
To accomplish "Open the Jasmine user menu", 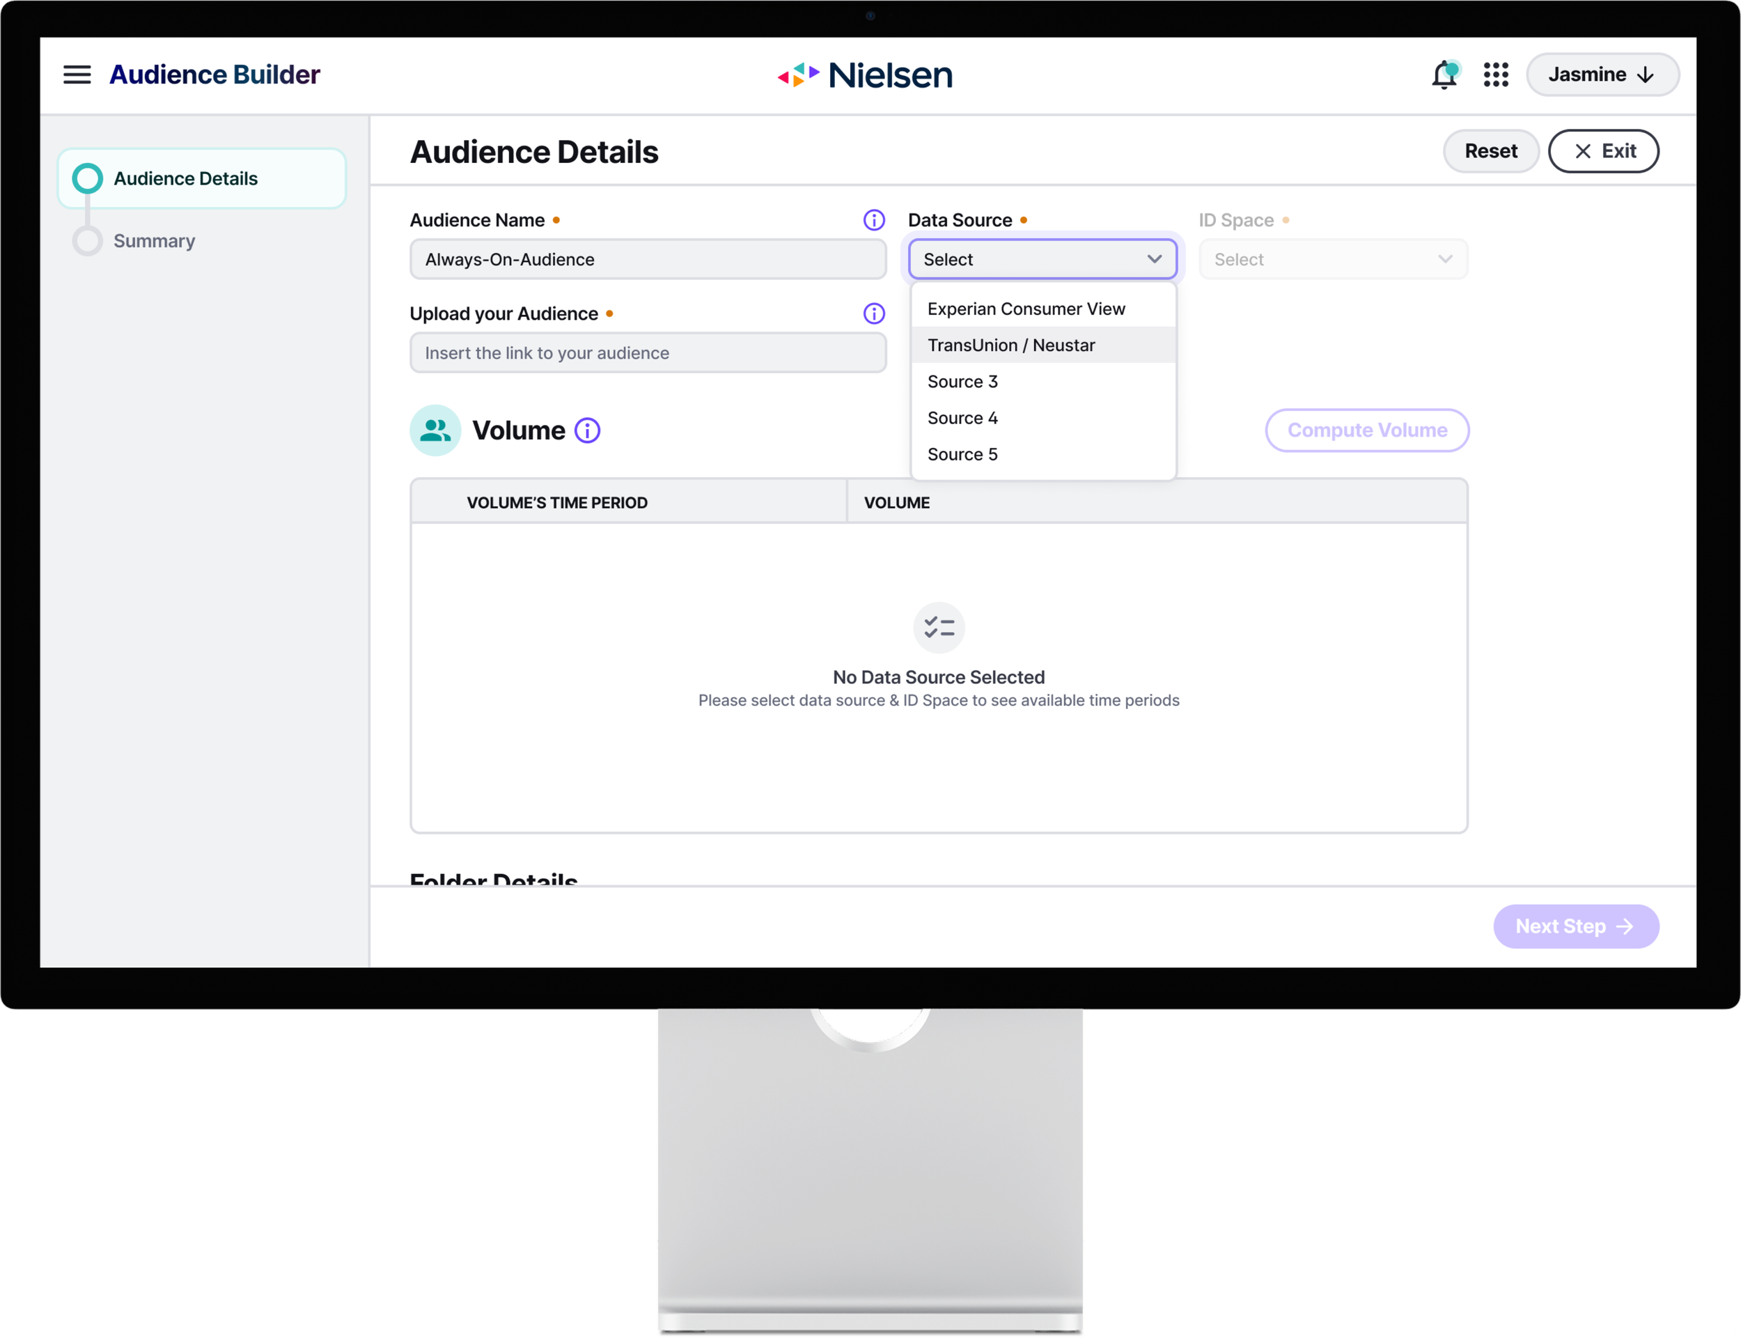I will click(1602, 75).
